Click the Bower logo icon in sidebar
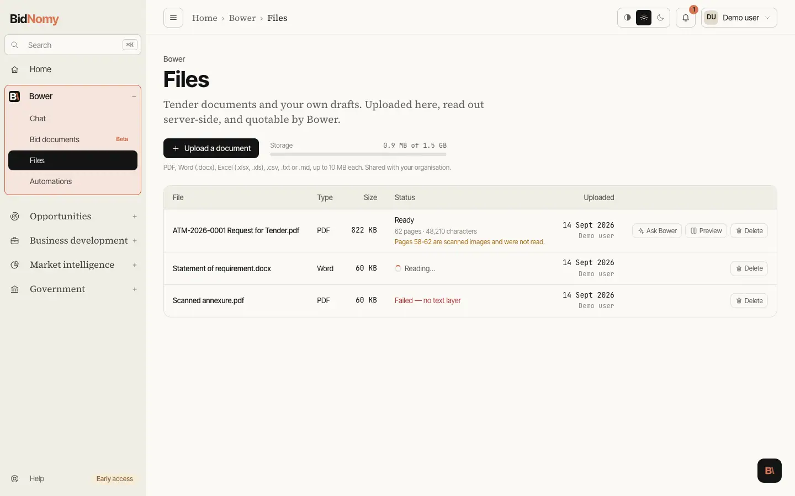Screen dimensions: 795x496 click(x=15, y=96)
